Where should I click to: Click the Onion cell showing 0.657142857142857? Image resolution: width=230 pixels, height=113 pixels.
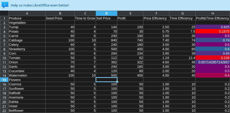[213, 62]
